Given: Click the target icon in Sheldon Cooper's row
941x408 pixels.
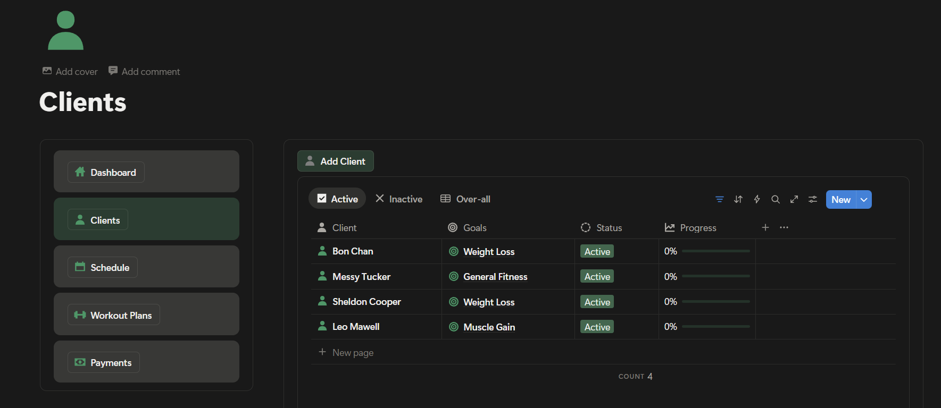Looking at the screenshot, I should pos(454,302).
